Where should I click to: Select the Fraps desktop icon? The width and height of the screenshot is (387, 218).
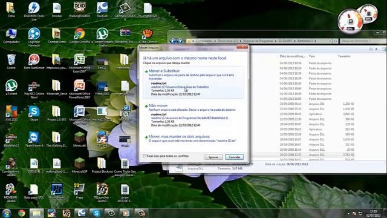tap(79, 191)
